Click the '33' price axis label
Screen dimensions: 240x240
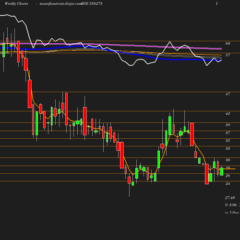(x=228, y=148)
